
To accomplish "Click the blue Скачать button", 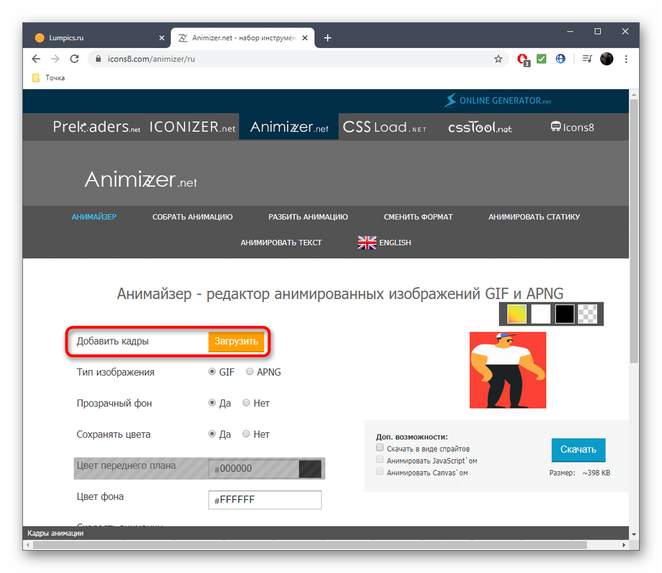I will (x=578, y=450).
